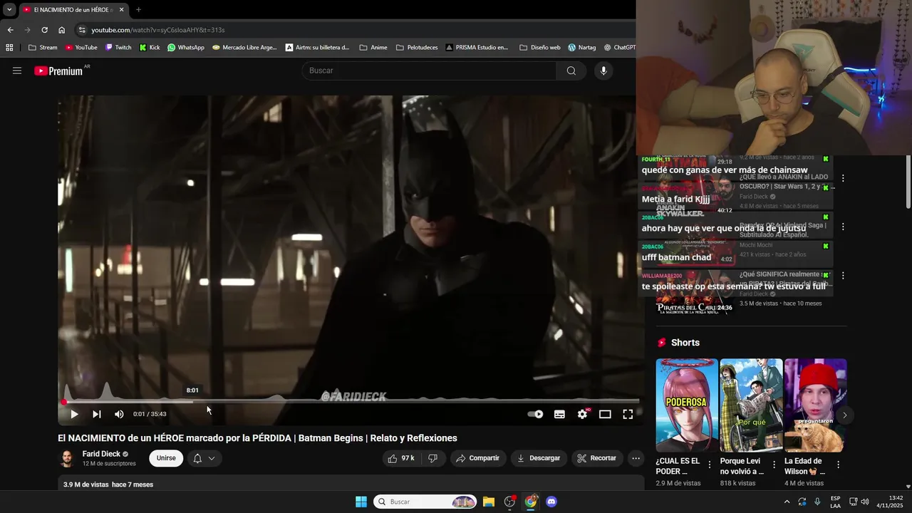Dislike the video

432,458
